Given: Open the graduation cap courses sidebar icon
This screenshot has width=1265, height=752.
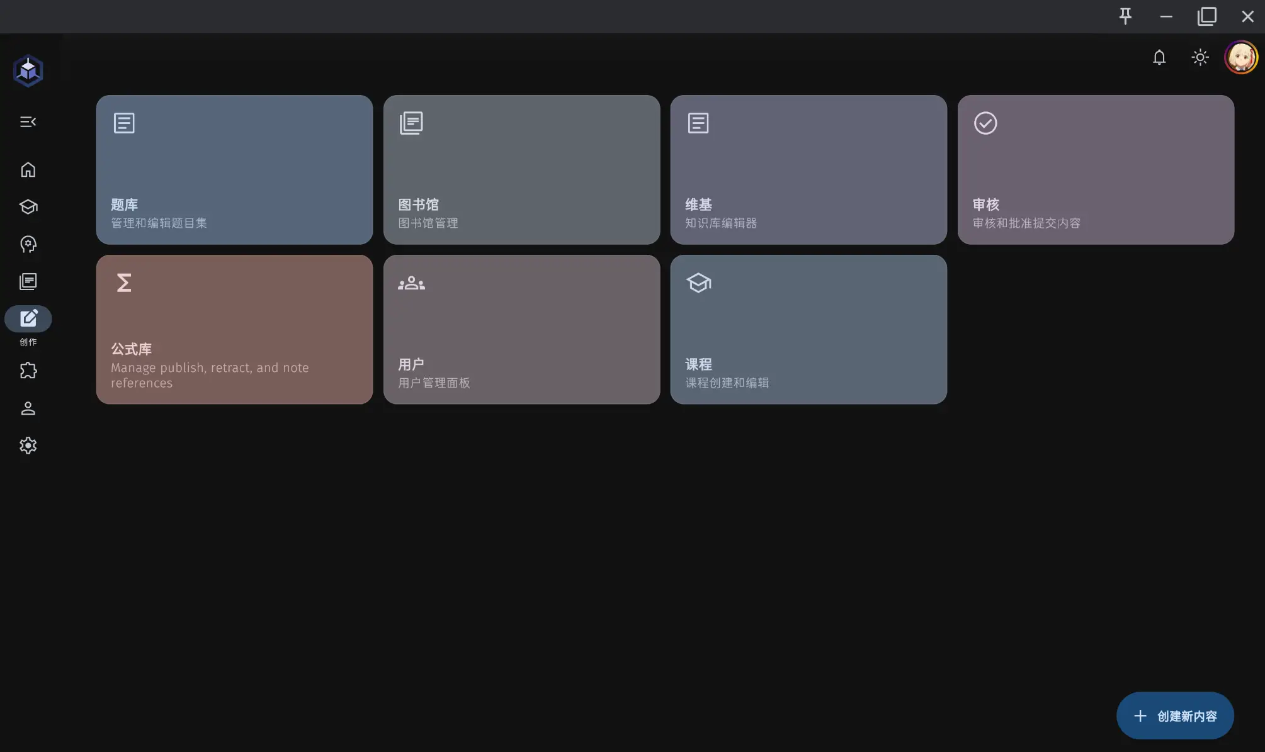Looking at the screenshot, I should 28,207.
